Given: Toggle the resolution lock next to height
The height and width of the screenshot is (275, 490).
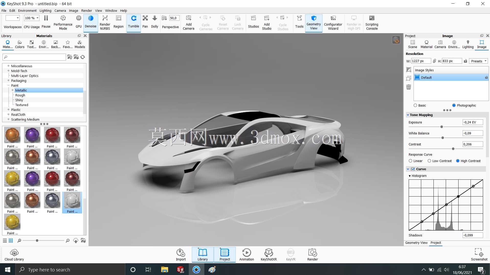Looking at the screenshot, I should coord(465,61).
